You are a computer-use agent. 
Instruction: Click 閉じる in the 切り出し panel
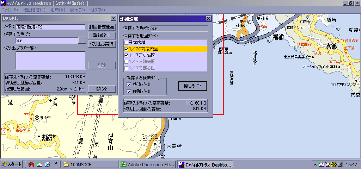[102, 88]
